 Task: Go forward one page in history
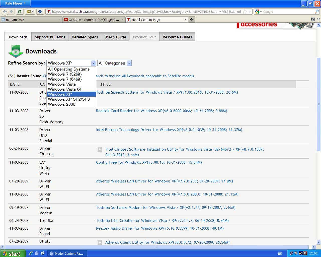coord(11,12)
